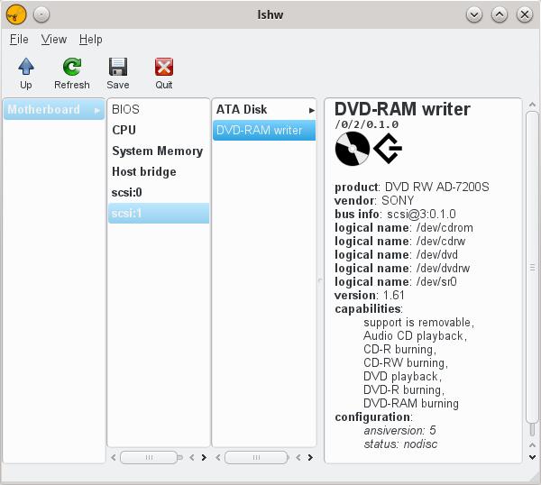The width and height of the screenshot is (541, 485).
Task: Hit the red Quit icon
Action: pos(163,67)
